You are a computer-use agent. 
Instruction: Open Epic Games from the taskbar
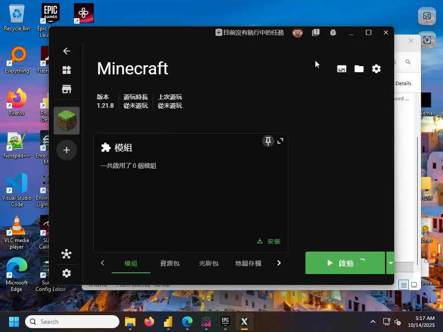(x=225, y=322)
